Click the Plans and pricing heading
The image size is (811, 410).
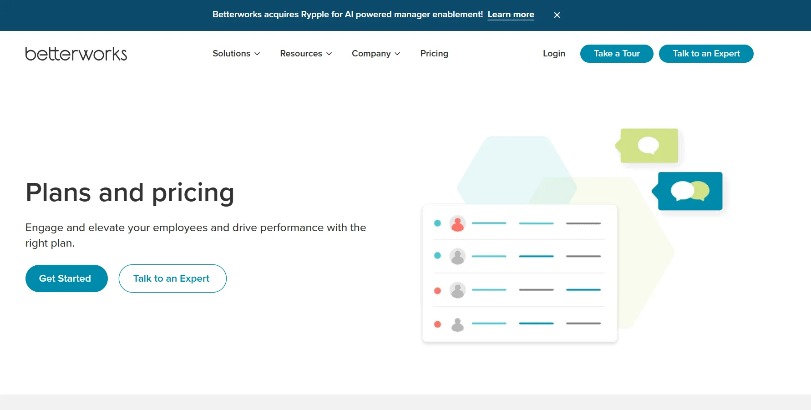click(130, 192)
